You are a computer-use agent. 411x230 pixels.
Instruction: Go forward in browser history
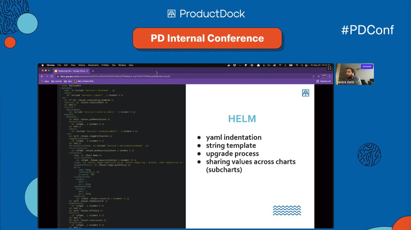click(x=47, y=76)
